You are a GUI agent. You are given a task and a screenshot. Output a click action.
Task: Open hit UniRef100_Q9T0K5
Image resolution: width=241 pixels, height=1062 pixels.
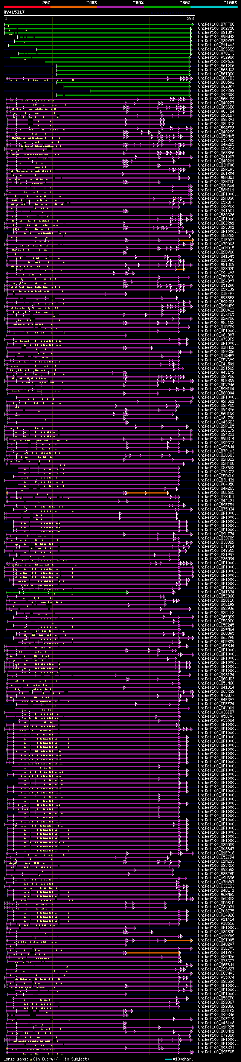216,940
